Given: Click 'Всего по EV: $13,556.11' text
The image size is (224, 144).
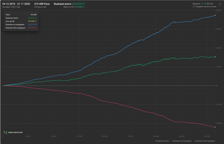Looking at the screenshot, I should pos(74,7).
